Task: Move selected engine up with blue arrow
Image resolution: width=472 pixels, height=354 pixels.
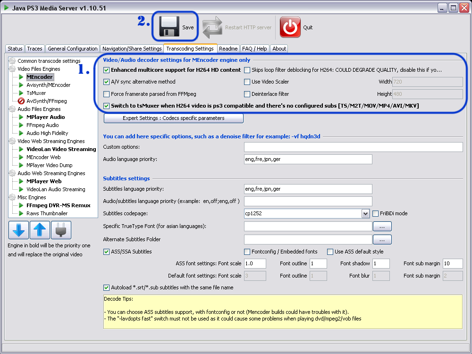Action: click(40, 230)
